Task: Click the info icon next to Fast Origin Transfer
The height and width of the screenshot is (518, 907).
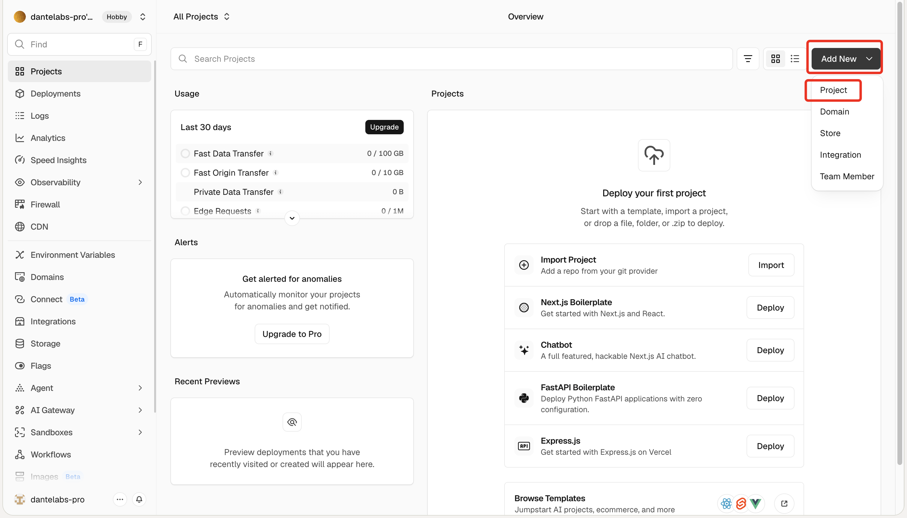Action: tap(276, 173)
